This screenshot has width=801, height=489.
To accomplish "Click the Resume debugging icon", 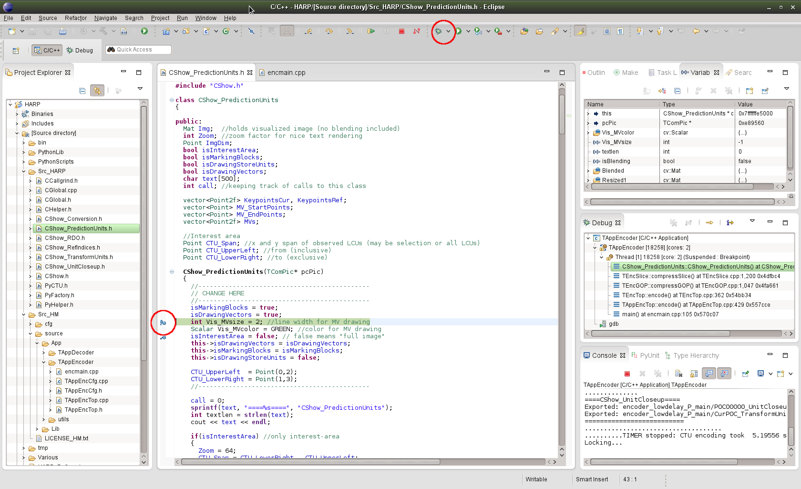I will coord(371,31).
